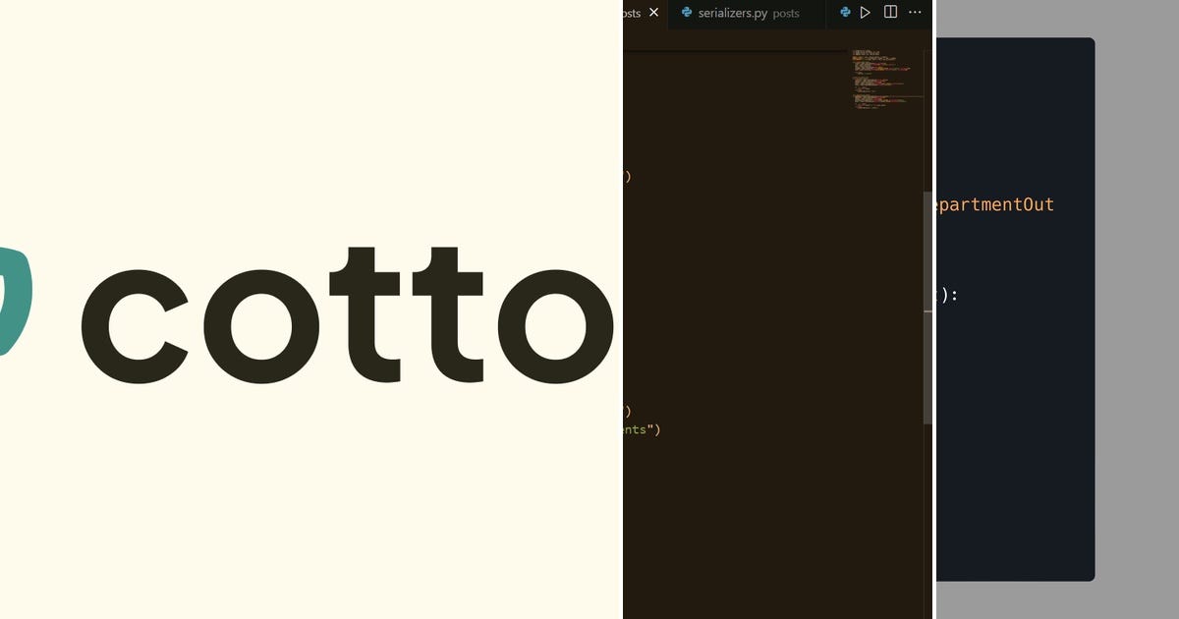
Task: Close the posts tab with the X
Action: click(x=653, y=13)
